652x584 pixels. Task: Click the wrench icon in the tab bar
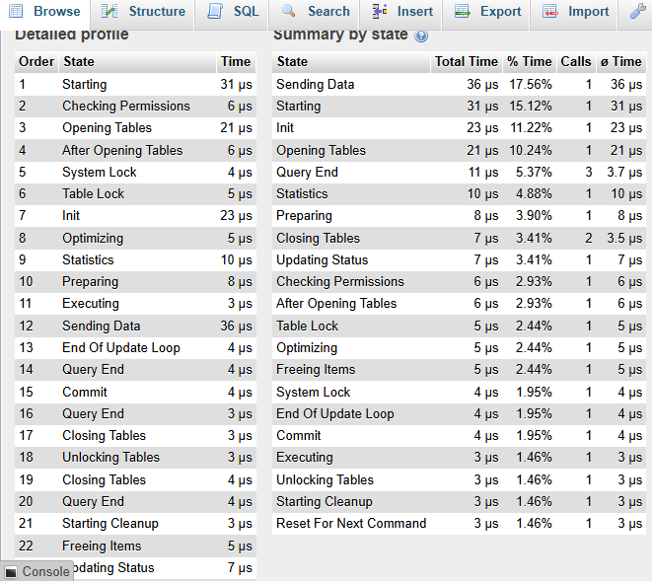point(637,12)
